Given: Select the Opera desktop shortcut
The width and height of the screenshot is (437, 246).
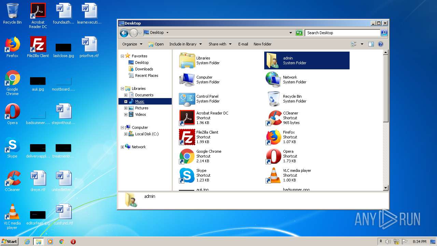Looking at the screenshot, I should (12, 114).
